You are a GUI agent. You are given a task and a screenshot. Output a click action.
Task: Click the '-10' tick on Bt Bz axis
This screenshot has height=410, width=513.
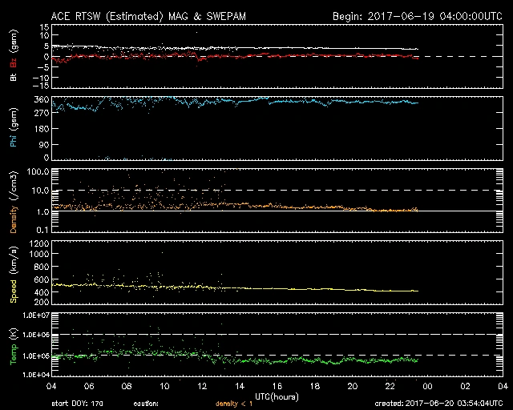click(x=41, y=78)
